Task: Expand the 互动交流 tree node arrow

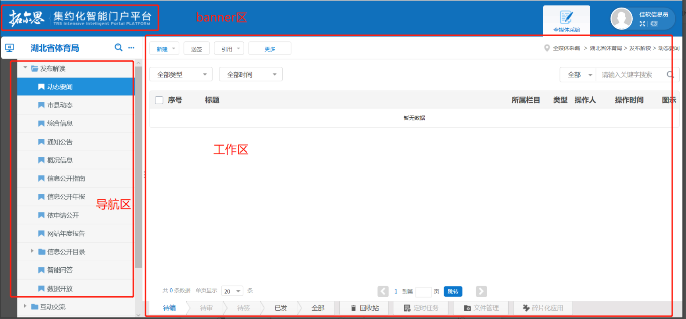Action: tap(25, 306)
